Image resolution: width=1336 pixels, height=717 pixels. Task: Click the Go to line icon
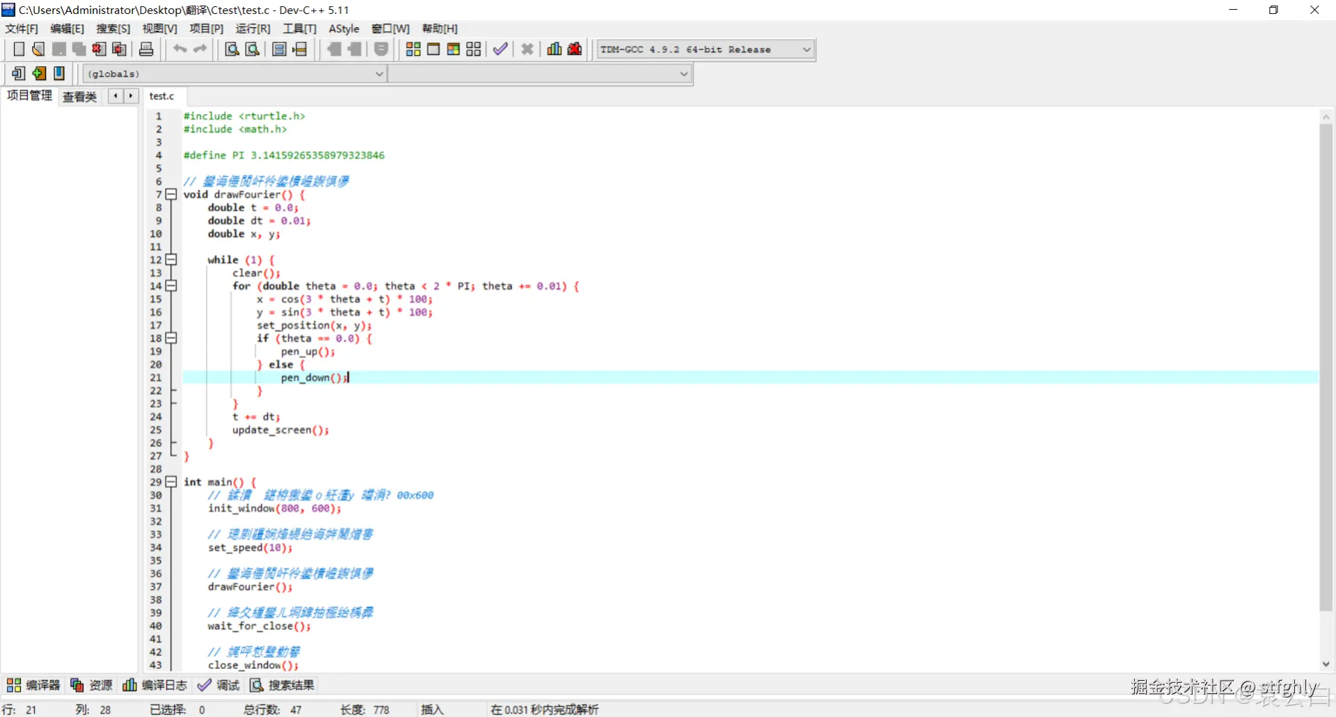300,49
